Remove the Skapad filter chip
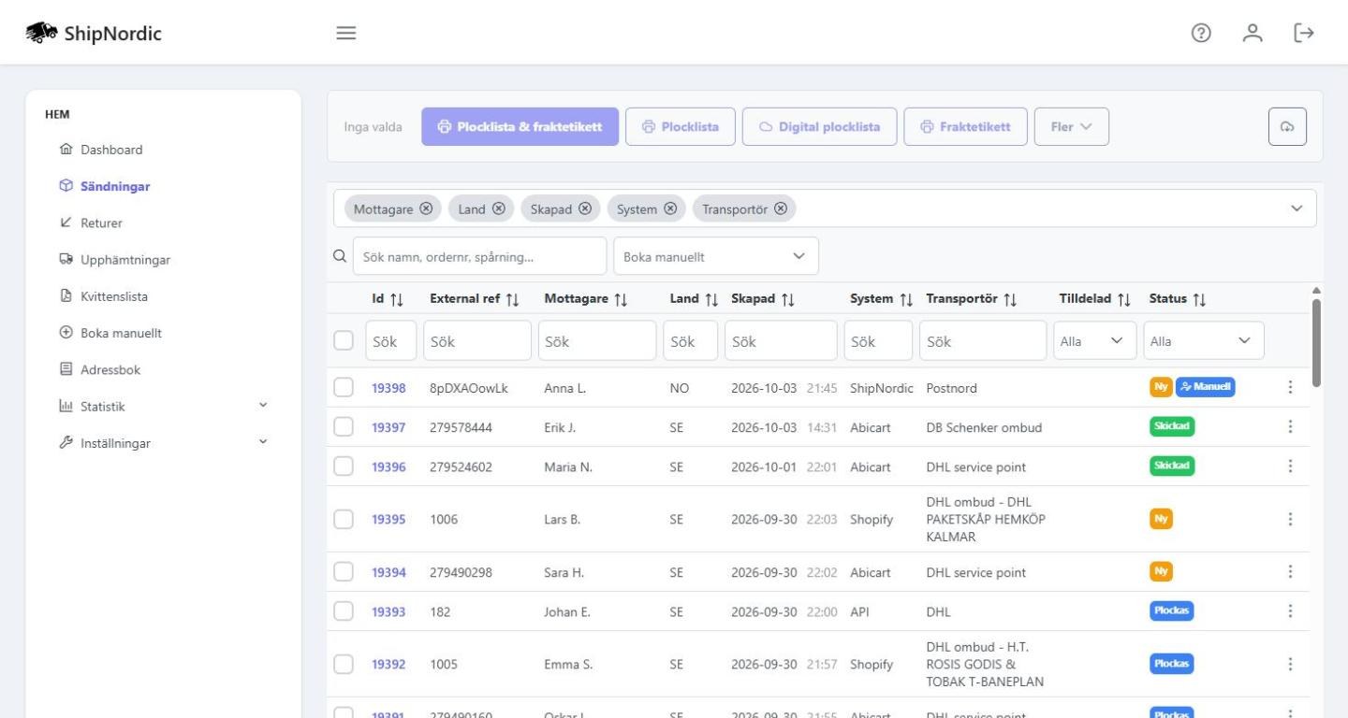This screenshot has height=718, width=1348. (x=585, y=208)
